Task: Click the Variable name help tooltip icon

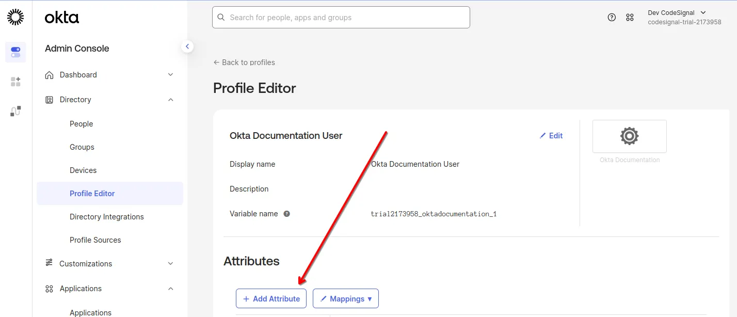Action: coord(286,214)
